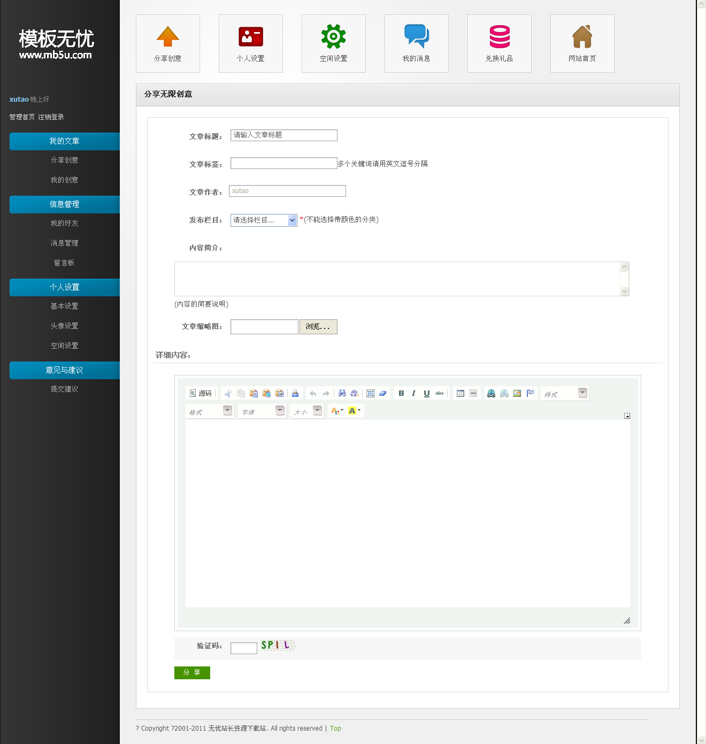Apply italic formatting in the editor

coord(413,393)
